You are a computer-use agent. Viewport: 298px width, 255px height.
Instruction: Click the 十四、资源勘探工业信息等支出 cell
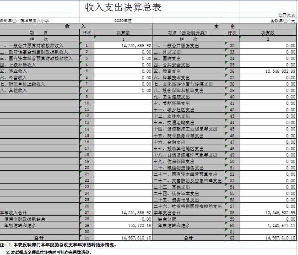[x=189, y=129]
